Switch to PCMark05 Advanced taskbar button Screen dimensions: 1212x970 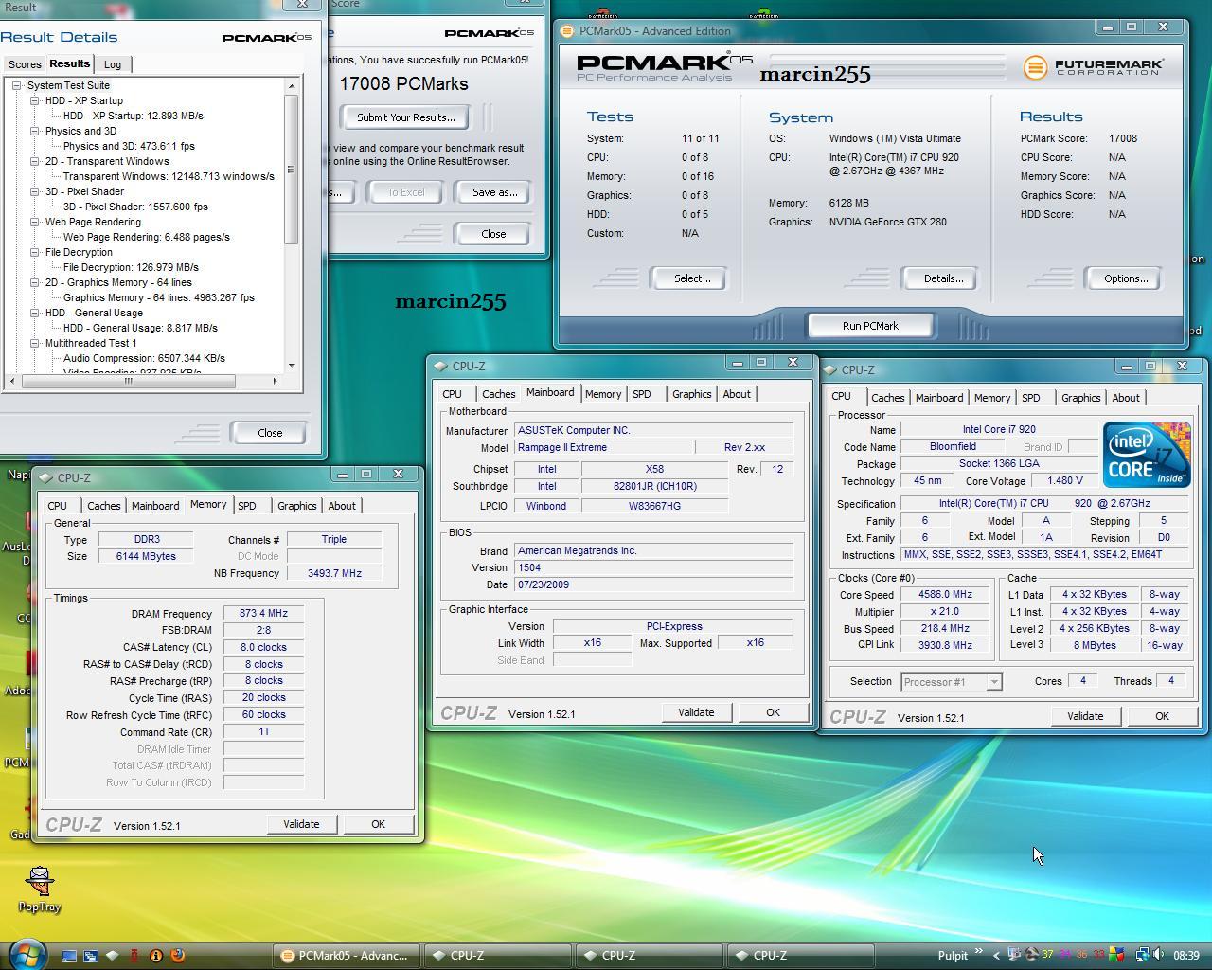(347, 956)
